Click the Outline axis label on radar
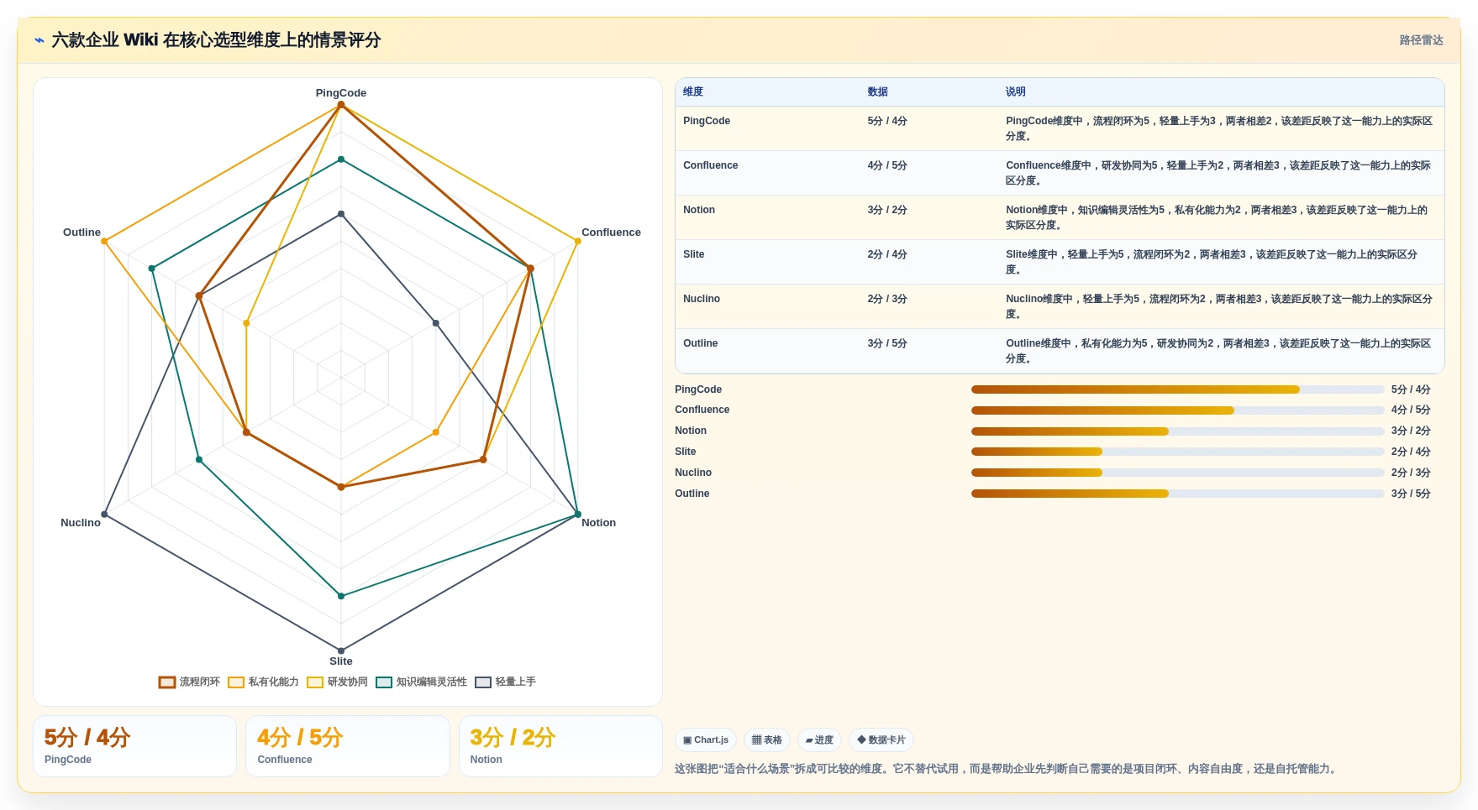Viewport: 1478px width, 810px height. coord(82,233)
